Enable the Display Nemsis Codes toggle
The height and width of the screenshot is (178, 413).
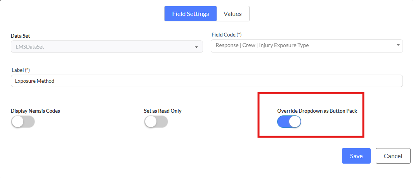tap(23, 122)
